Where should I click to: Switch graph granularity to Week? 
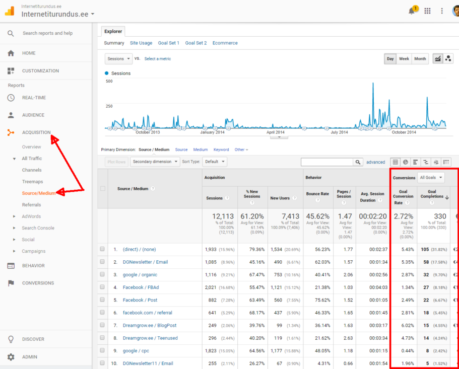coord(404,58)
